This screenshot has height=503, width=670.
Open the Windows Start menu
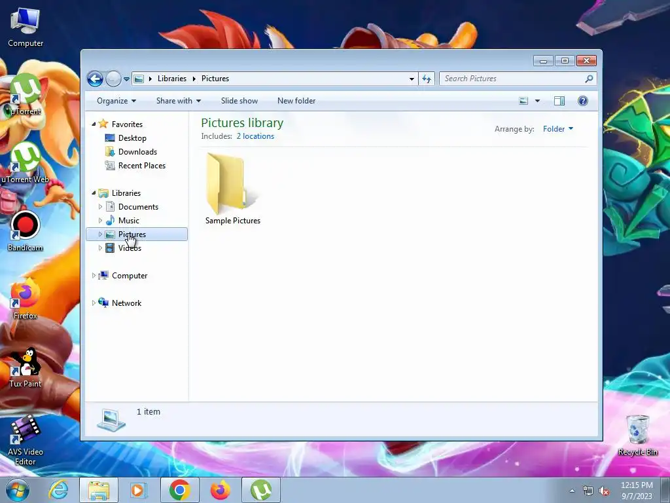point(18,490)
